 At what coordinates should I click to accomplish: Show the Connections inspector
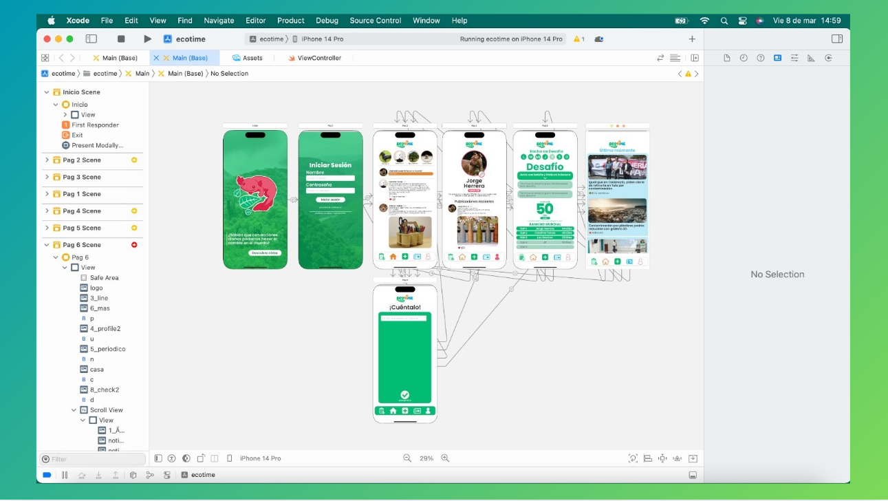coord(828,58)
